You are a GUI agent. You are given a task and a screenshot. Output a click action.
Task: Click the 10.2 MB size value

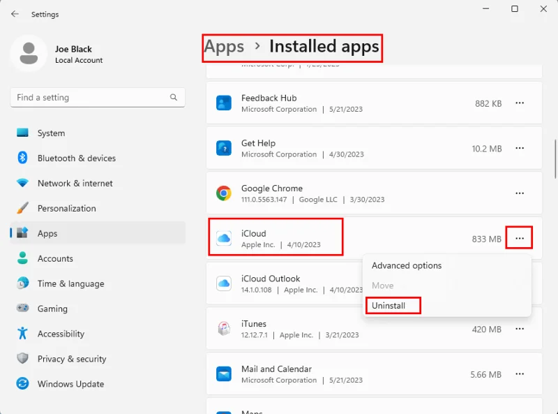487,149
